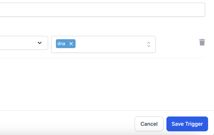Click the white X inside blue dna chip

71,44
